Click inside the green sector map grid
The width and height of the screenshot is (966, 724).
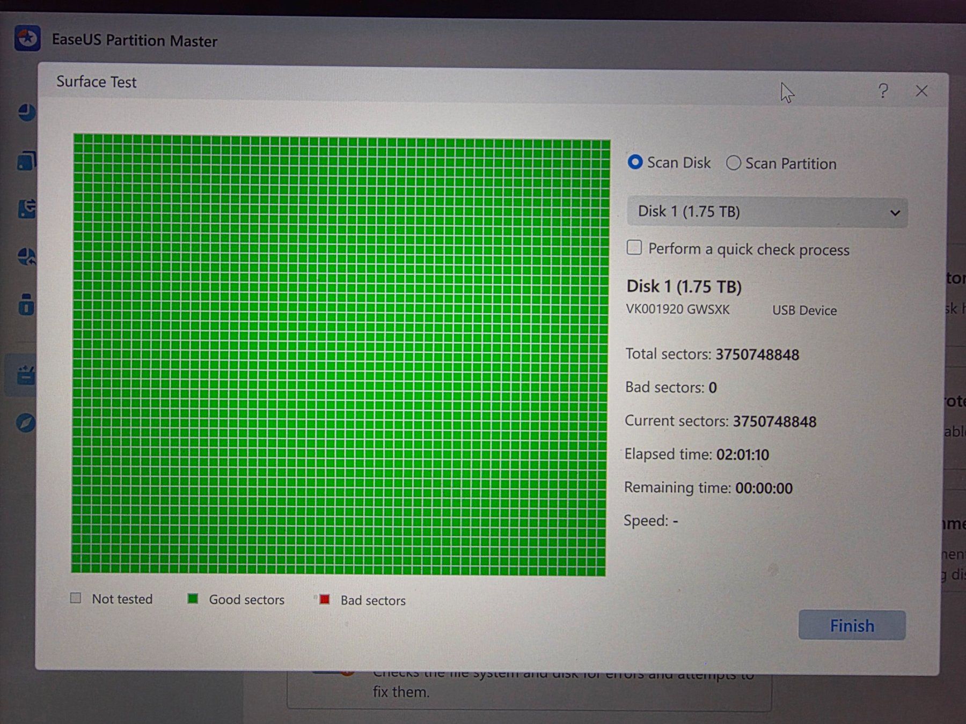(x=340, y=355)
